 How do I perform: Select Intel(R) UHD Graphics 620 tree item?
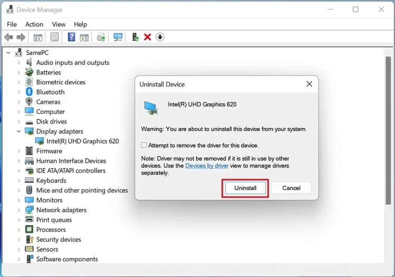tap(82, 141)
